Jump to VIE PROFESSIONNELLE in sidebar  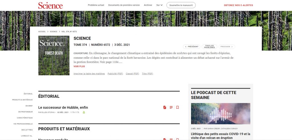23,124
